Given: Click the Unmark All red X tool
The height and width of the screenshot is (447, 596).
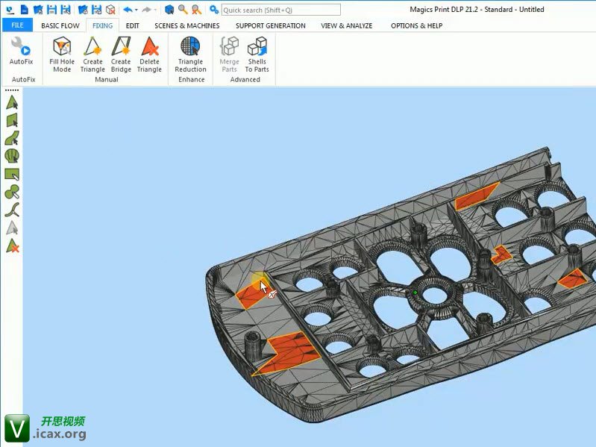Looking at the screenshot, I should tap(12, 246).
